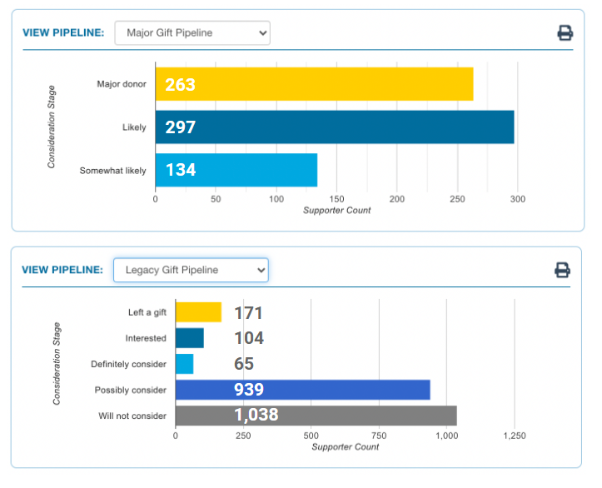Click the 171 value next to Left a gift
The width and height of the screenshot is (602, 488).
pos(248,313)
